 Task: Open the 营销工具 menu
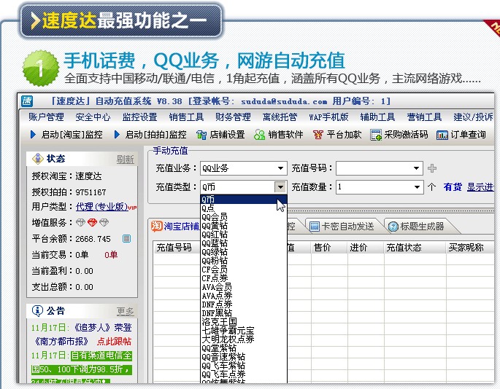(424, 117)
